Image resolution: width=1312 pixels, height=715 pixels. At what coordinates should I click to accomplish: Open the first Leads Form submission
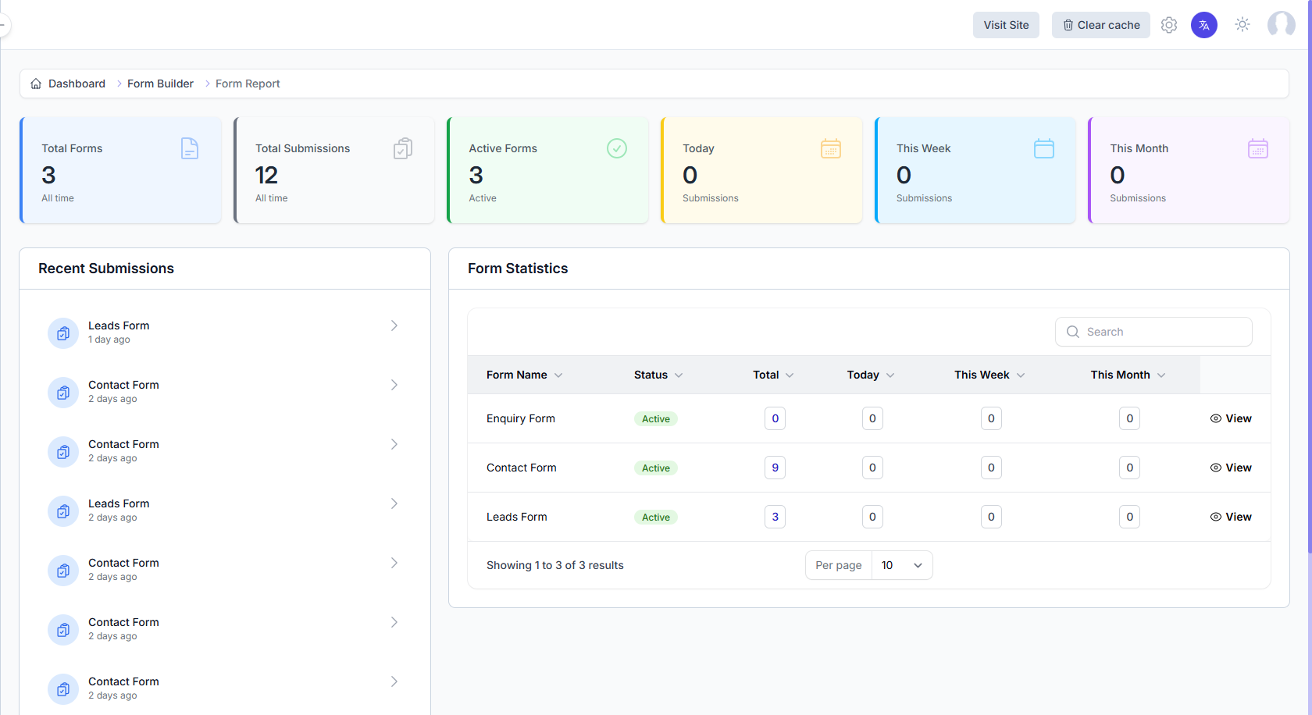click(224, 332)
